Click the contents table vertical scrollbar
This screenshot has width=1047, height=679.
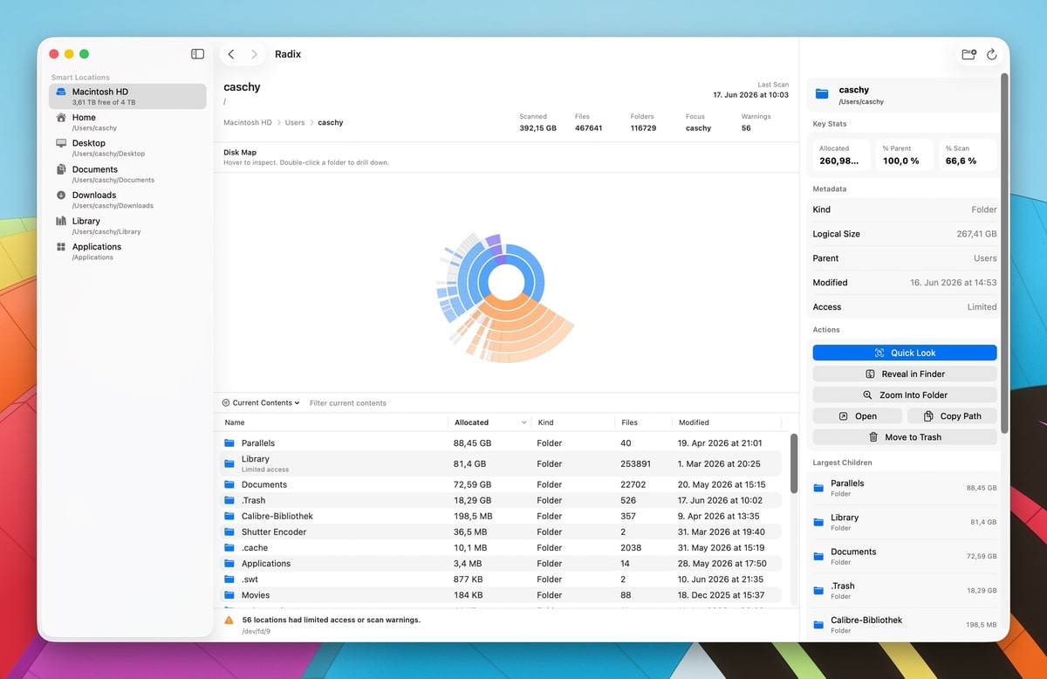(793, 463)
